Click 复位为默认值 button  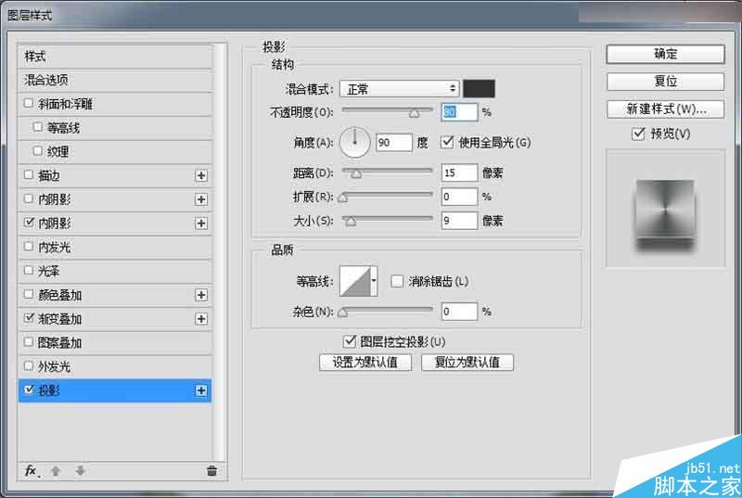pyautogui.click(x=467, y=363)
